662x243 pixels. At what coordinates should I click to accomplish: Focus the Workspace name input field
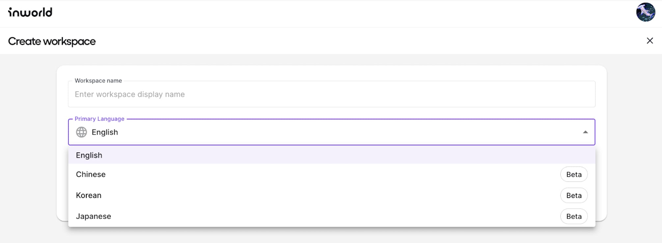pos(329,94)
